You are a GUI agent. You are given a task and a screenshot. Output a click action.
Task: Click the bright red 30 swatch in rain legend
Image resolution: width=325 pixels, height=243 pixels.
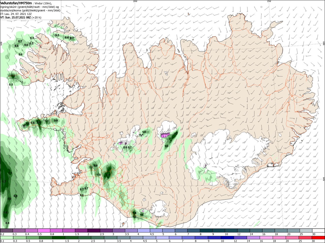point(318,238)
